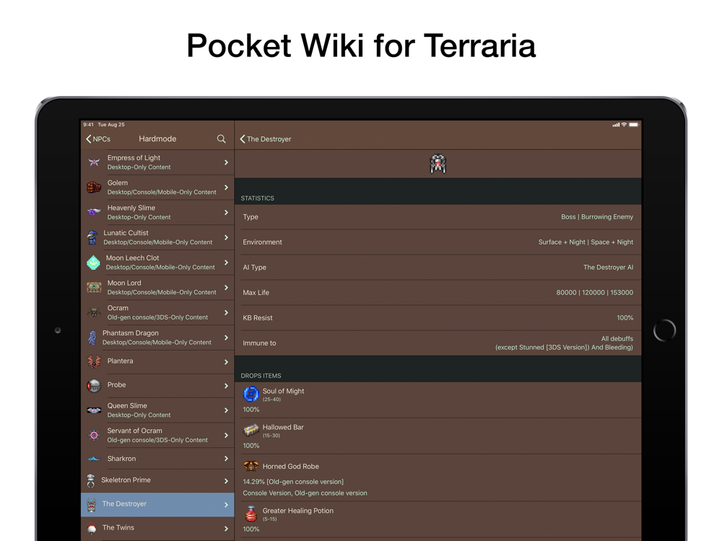Tap the DROPS ITEMS section header
Viewport: 722px width, 541px height.
click(x=261, y=376)
